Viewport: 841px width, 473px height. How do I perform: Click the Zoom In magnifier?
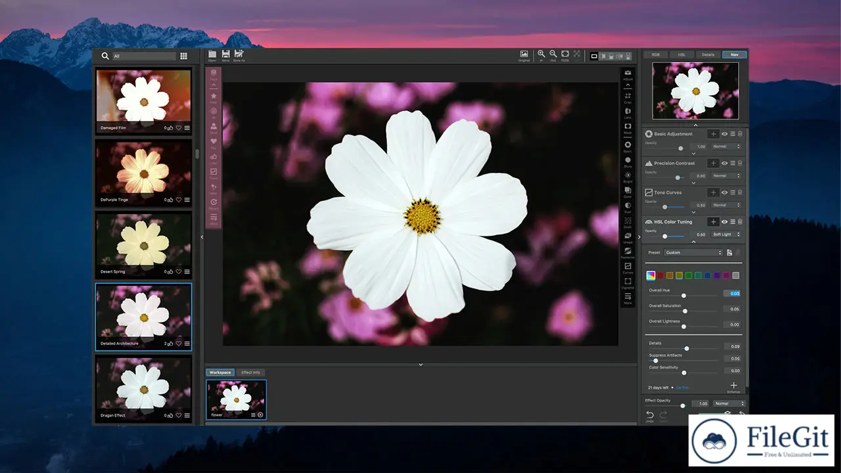tap(541, 54)
